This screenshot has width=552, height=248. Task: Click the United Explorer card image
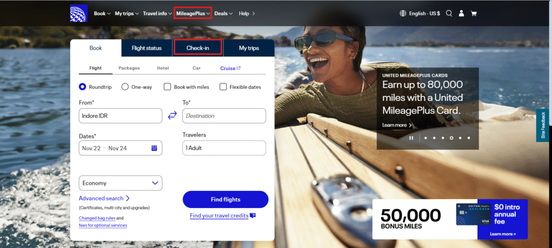pyautogui.click(x=473, y=214)
